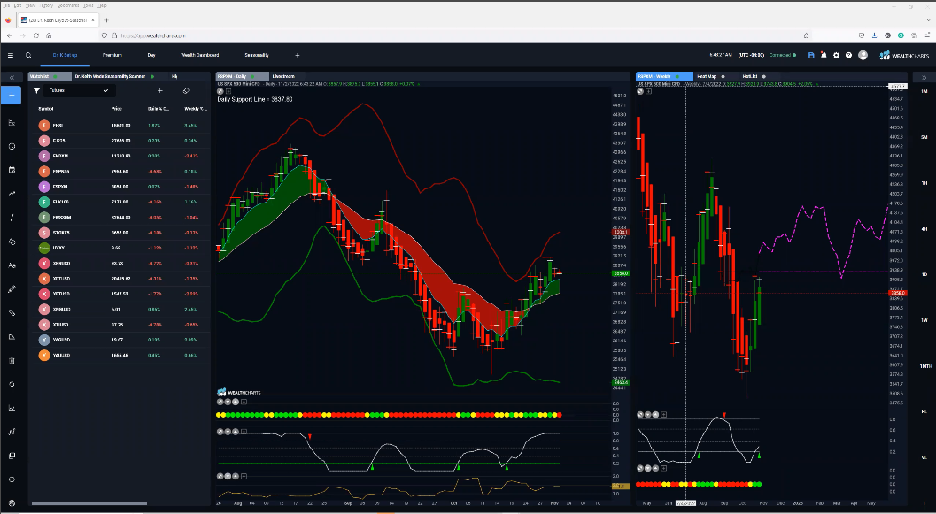The height and width of the screenshot is (514, 936).
Task: Open the Wealth Dashboard workspace tab
Action: 200,56
